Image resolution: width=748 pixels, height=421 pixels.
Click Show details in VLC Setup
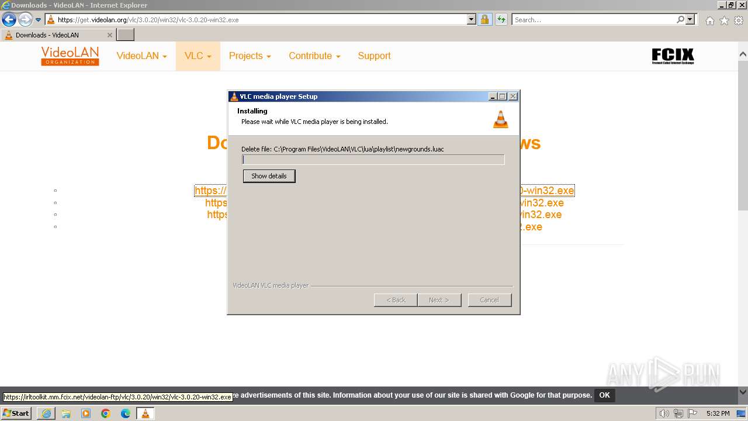click(x=269, y=176)
